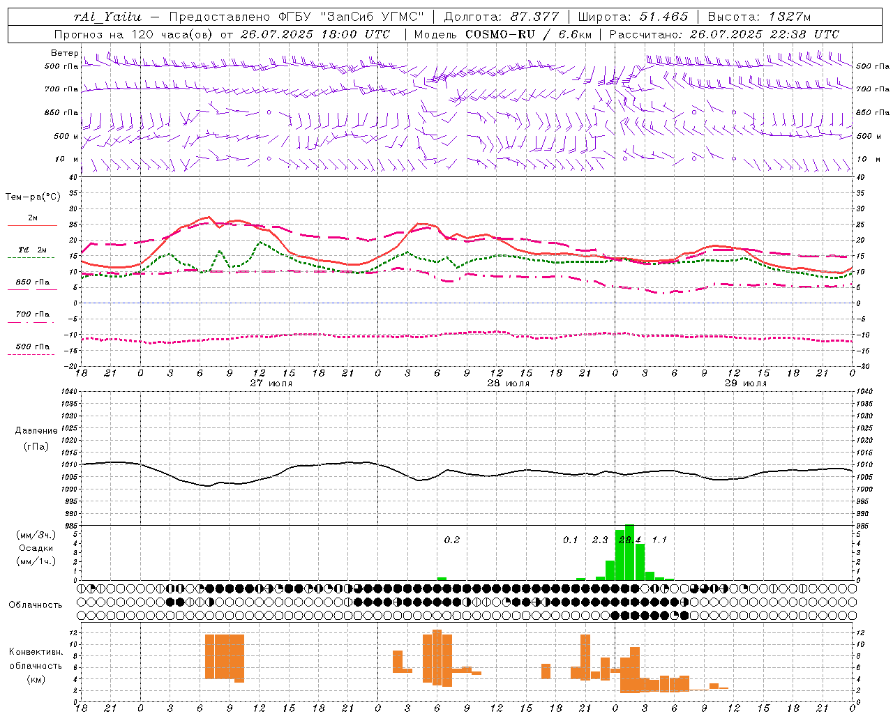Click the tallest green precipitation bar
Screen dimensions: 893x714
click(629, 552)
